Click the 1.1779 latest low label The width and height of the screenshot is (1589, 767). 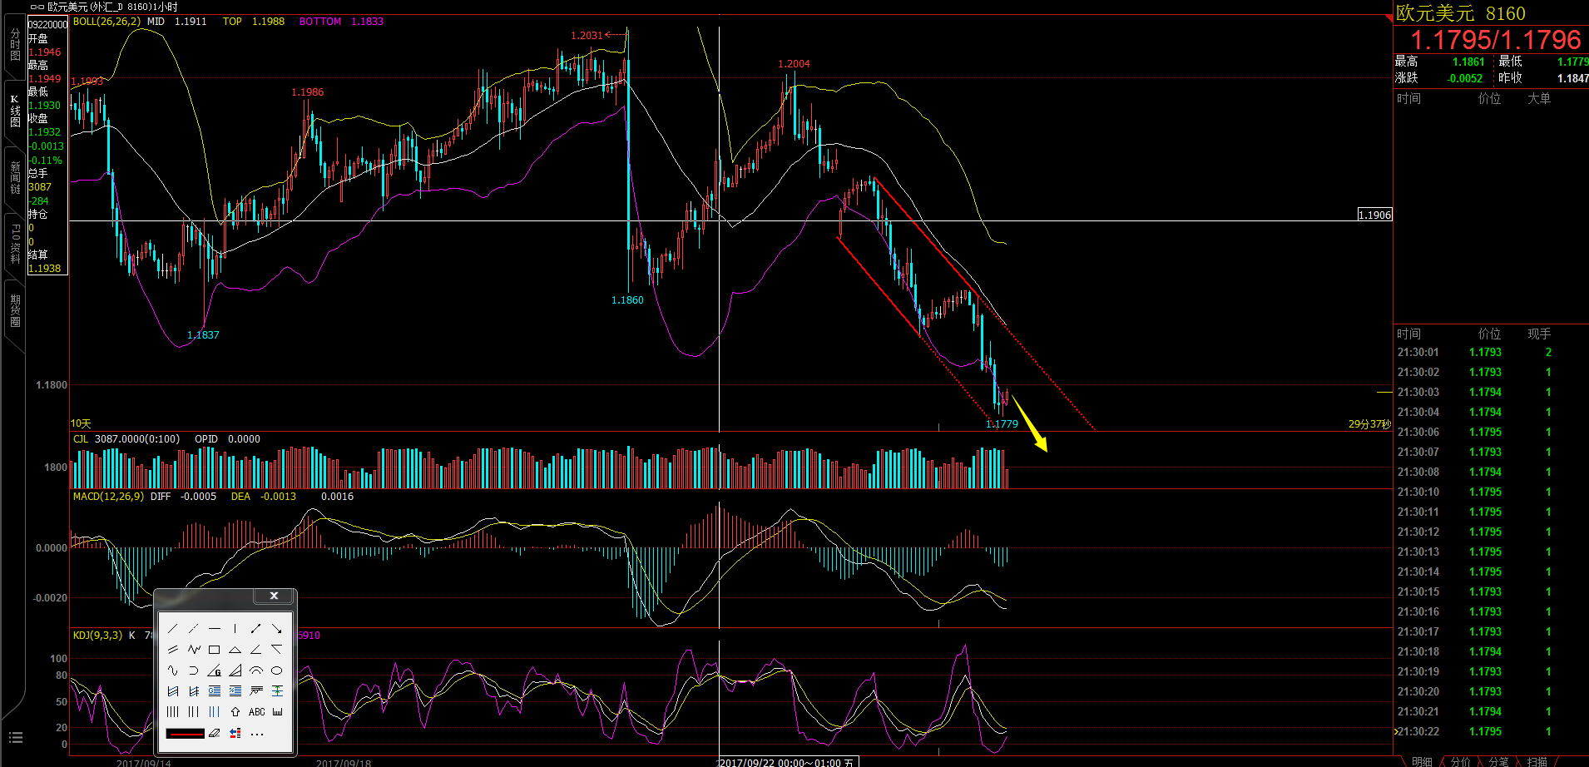pyautogui.click(x=1002, y=424)
